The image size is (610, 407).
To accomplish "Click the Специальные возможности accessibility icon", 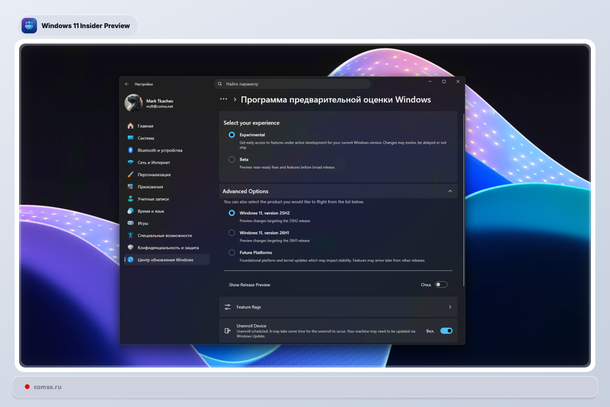I will click(131, 235).
